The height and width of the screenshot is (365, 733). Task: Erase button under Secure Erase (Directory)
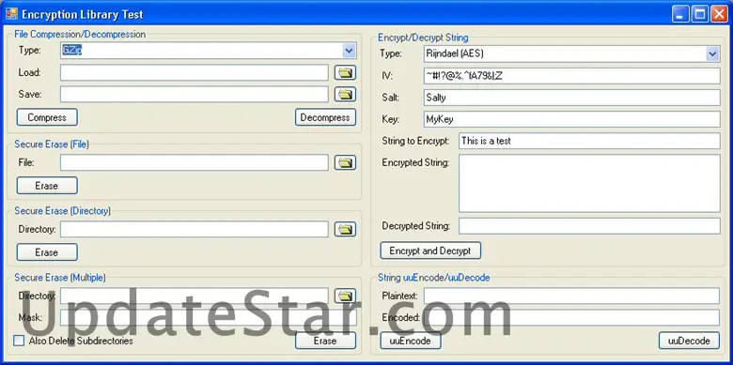click(47, 252)
